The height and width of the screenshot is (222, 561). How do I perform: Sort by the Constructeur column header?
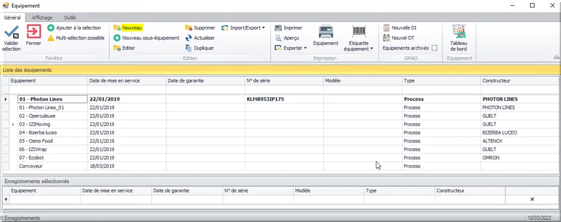519,81
